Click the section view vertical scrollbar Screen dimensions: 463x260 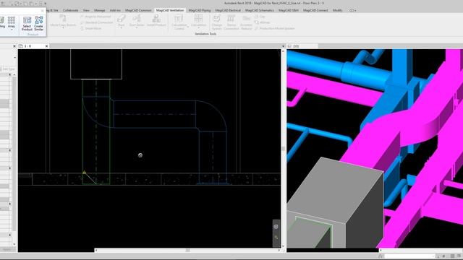(x=283, y=149)
